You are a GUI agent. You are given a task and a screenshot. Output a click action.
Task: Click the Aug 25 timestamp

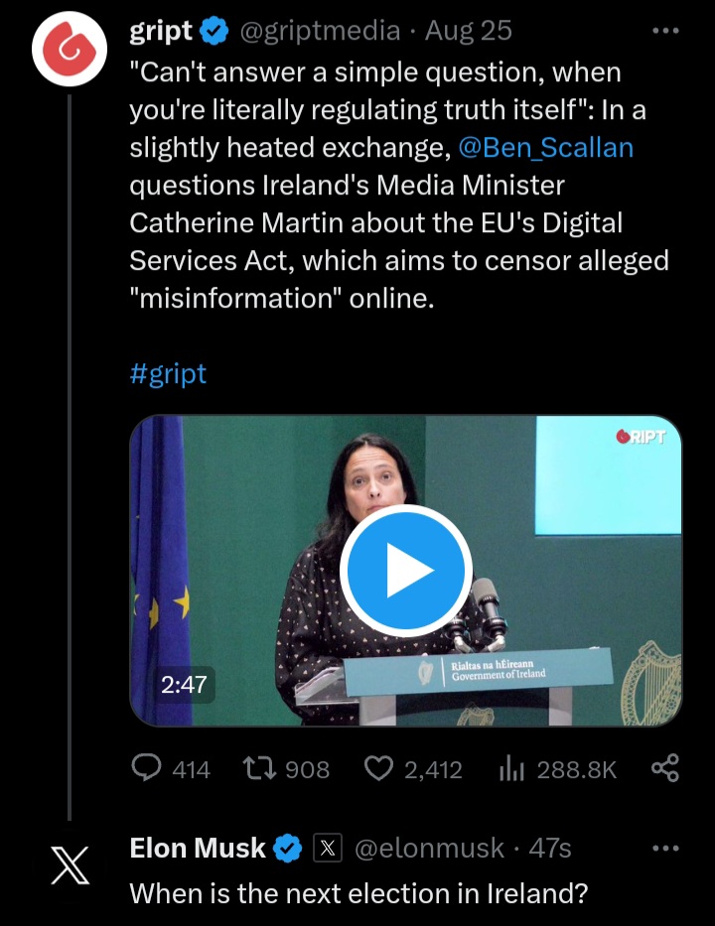click(469, 32)
